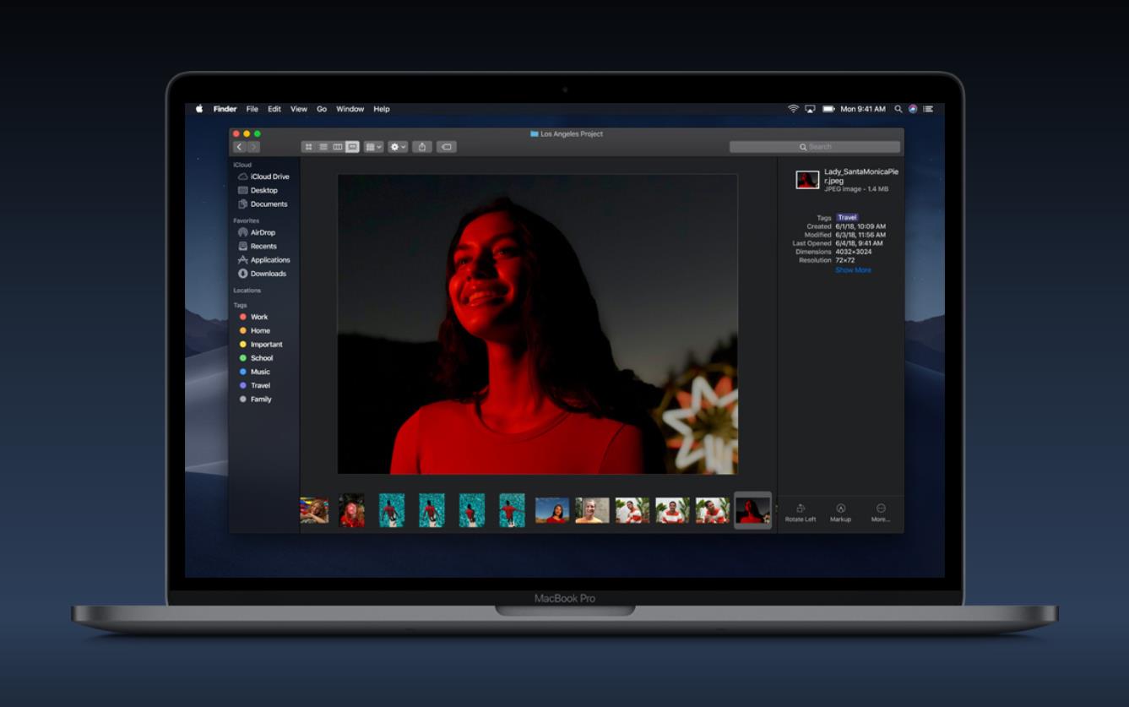
Task: Switch to column view in Finder toolbar
Action: click(x=338, y=147)
